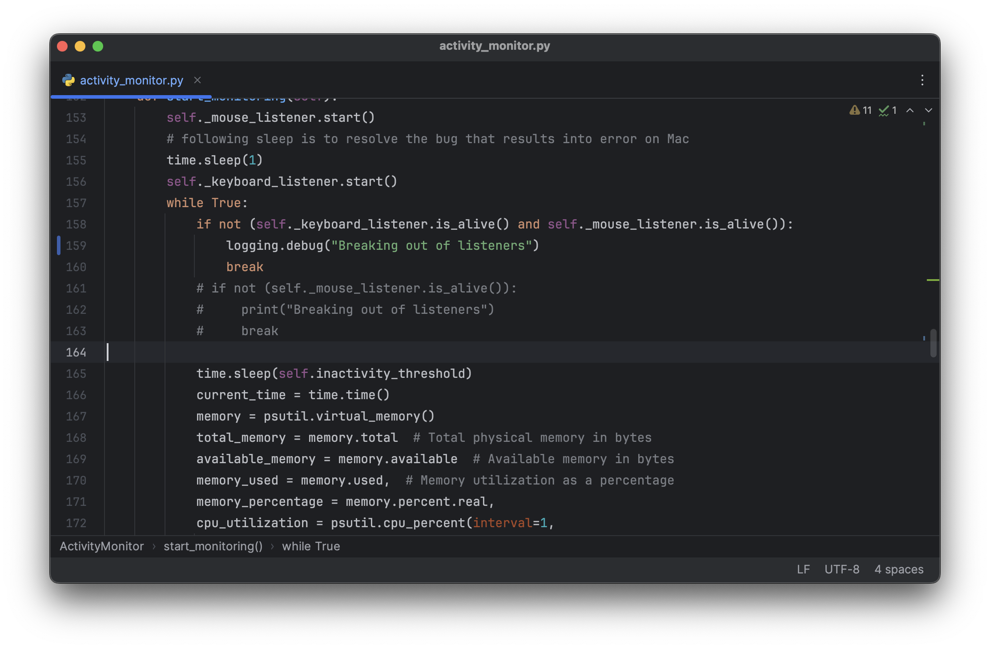Open '4 spaces' indent settings
This screenshot has width=990, height=649.
tap(899, 569)
